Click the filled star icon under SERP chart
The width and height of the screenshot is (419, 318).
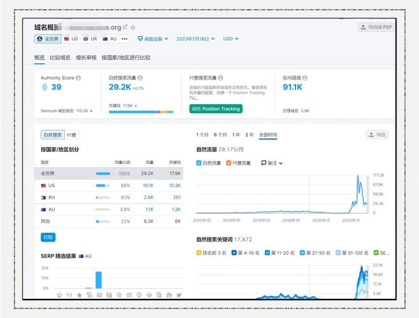[80, 295]
